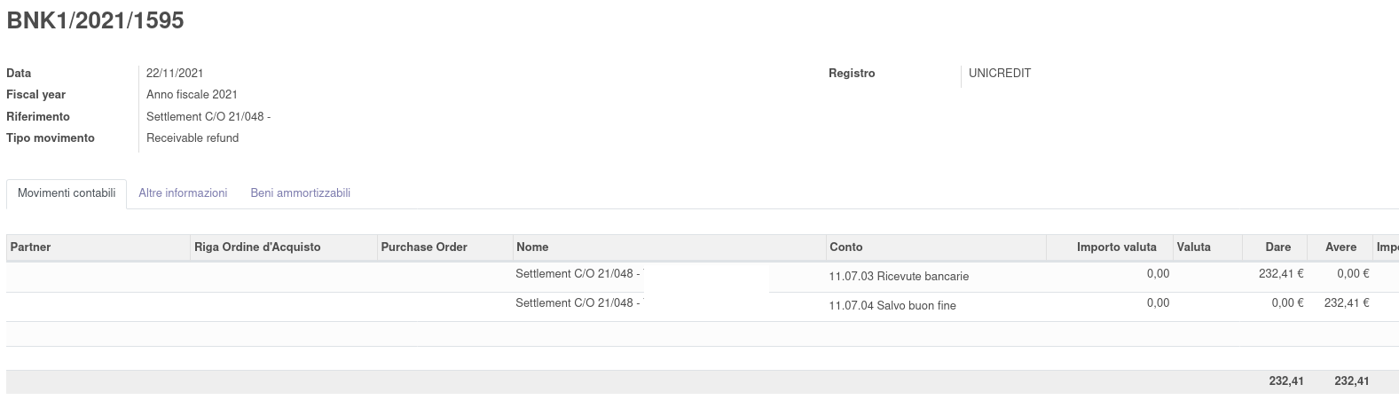Viewport: 1399px width, 408px height.
Task: Sort by Dare column header
Action: [x=1278, y=247]
